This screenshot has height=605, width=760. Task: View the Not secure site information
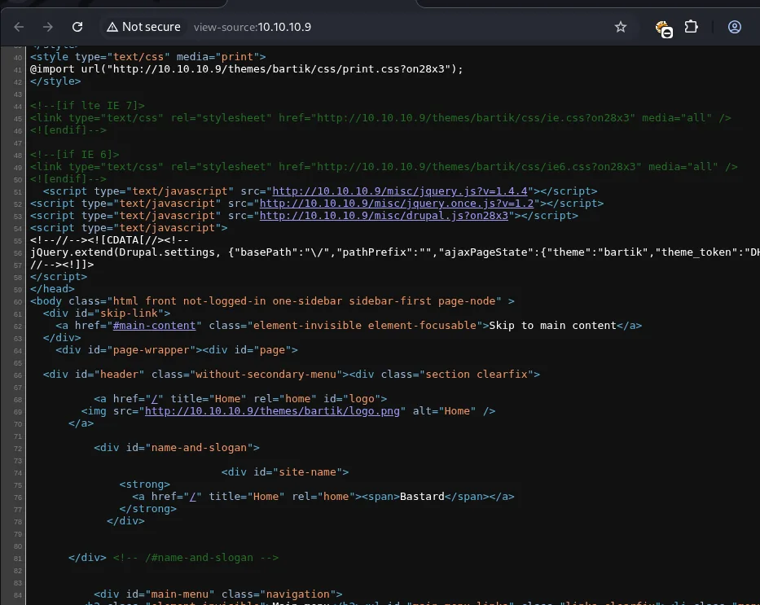(143, 27)
